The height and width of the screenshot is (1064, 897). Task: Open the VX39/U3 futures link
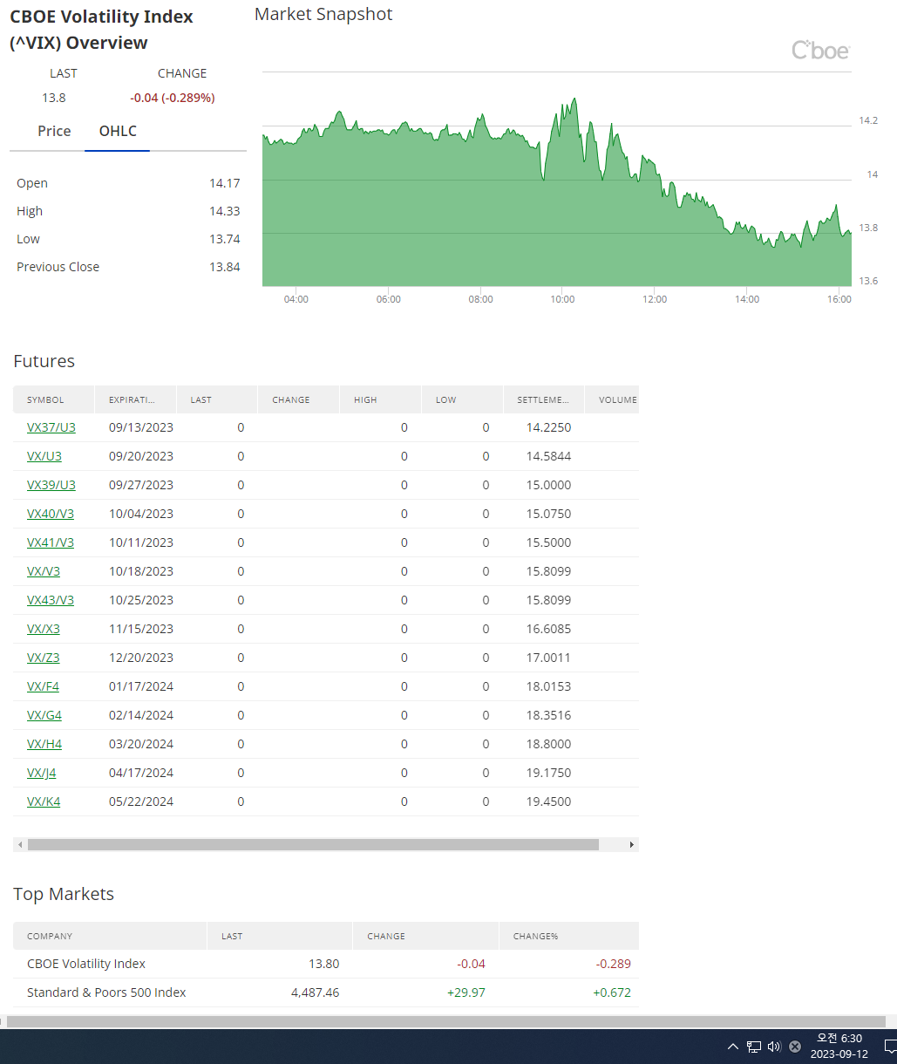(x=51, y=485)
